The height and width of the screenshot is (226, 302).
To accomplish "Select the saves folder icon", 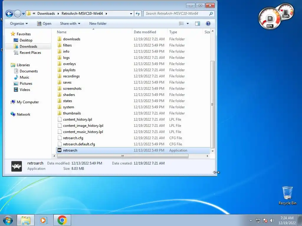I will click(x=60, y=82).
